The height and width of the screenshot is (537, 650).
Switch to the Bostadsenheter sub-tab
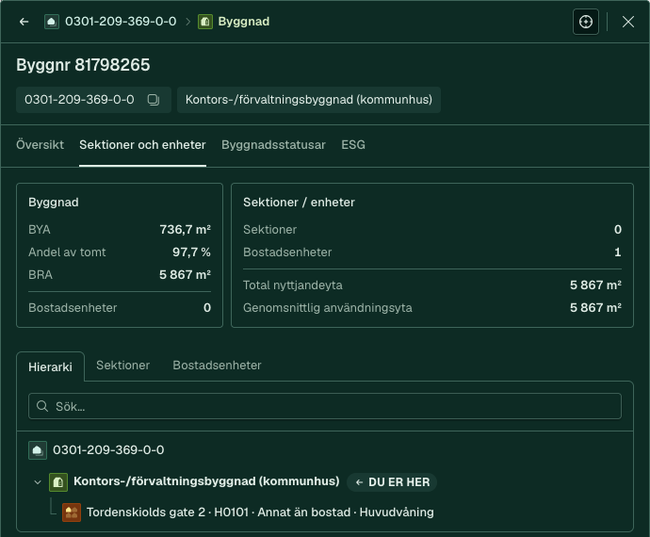click(x=217, y=366)
